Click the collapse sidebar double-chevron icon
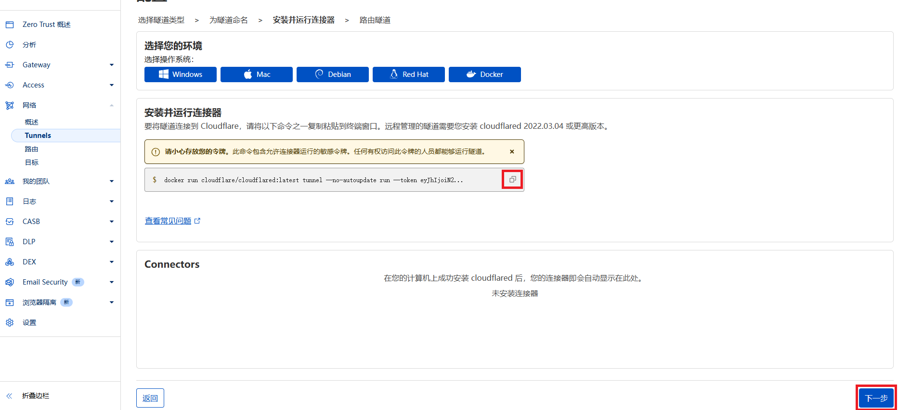898x410 pixels. click(x=9, y=396)
